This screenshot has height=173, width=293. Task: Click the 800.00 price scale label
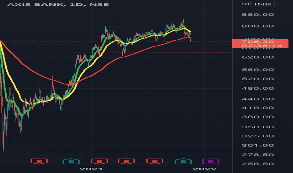point(258,26)
